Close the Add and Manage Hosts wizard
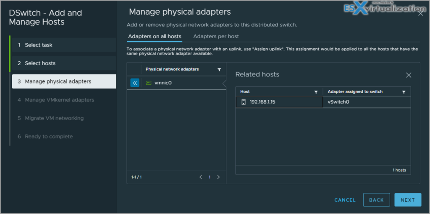 421,13
